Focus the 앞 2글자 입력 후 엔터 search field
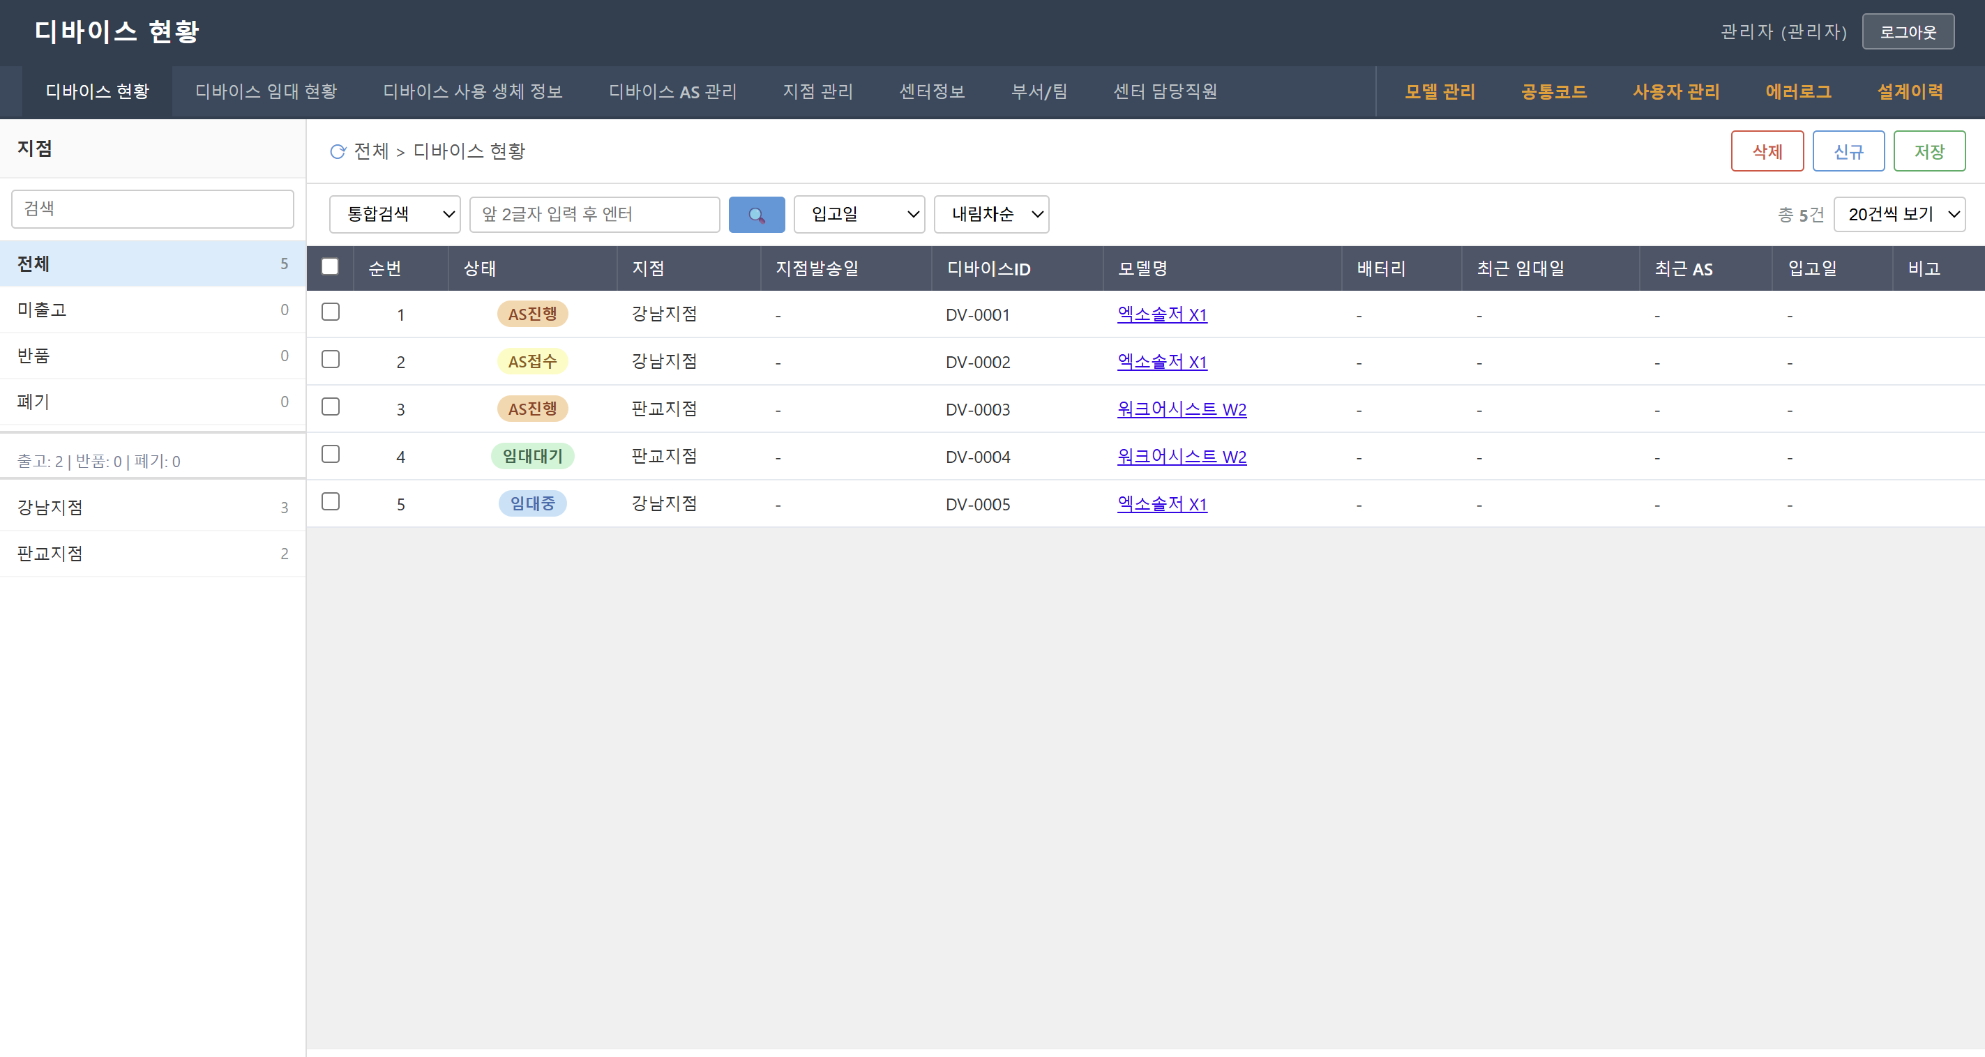This screenshot has width=1985, height=1057. tap(594, 214)
